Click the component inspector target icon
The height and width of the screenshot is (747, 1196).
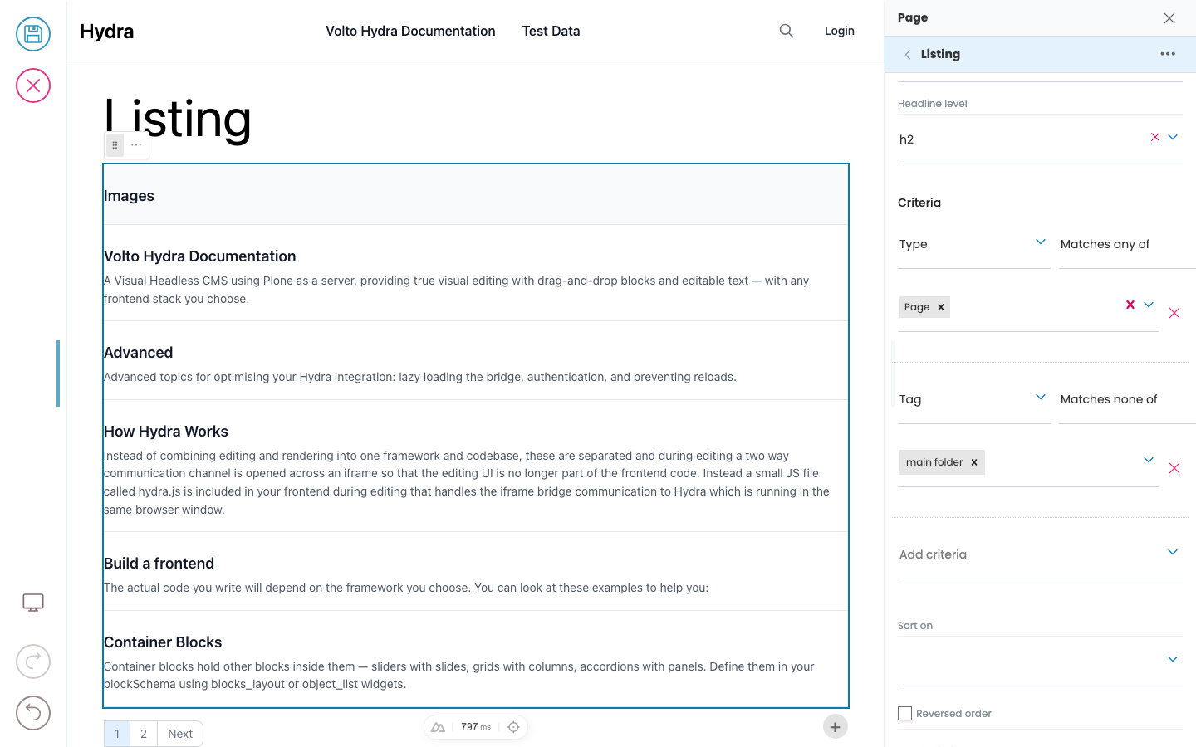pyautogui.click(x=513, y=727)
